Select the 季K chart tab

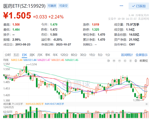pos(47,55)
